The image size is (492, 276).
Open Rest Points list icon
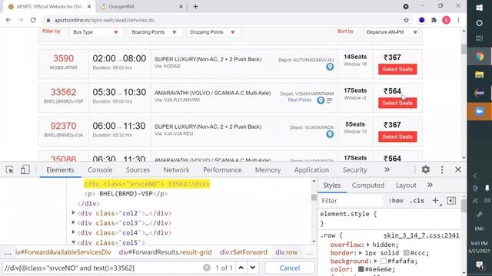pos(329,100)
